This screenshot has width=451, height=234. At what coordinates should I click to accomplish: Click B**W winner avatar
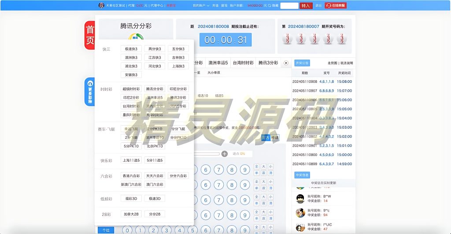(x=300, y=199)
